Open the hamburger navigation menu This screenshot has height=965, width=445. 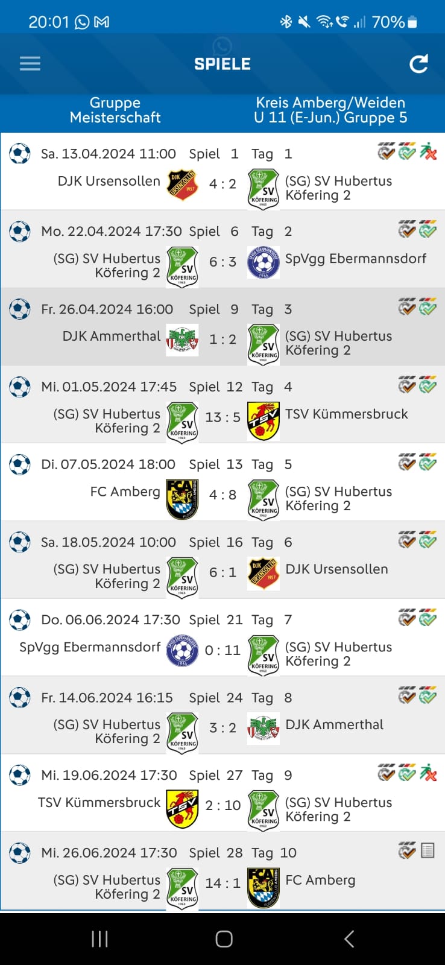click(30, 64)
